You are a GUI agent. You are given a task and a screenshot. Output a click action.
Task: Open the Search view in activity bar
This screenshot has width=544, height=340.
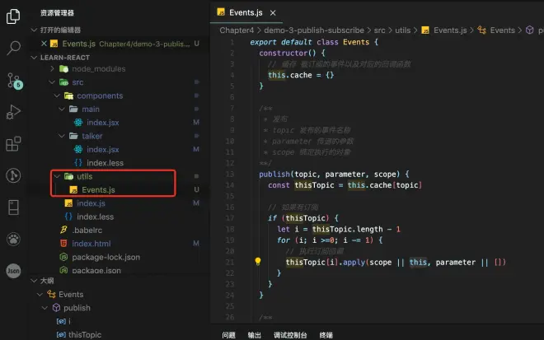[13, 48]
